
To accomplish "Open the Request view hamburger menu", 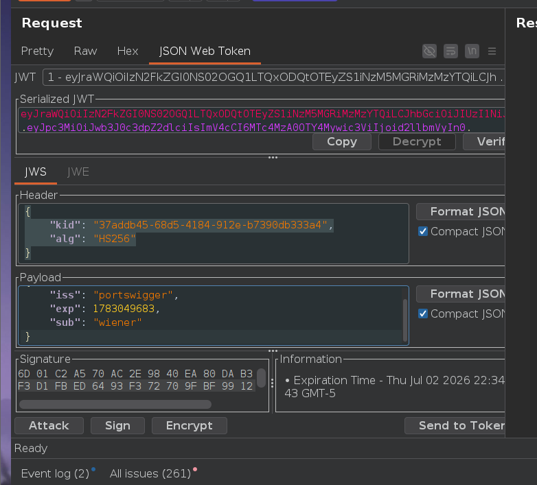I will [492, 51].
